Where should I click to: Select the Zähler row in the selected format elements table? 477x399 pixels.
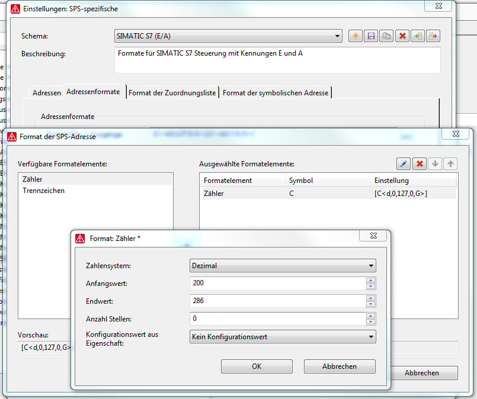pos(329,194)
